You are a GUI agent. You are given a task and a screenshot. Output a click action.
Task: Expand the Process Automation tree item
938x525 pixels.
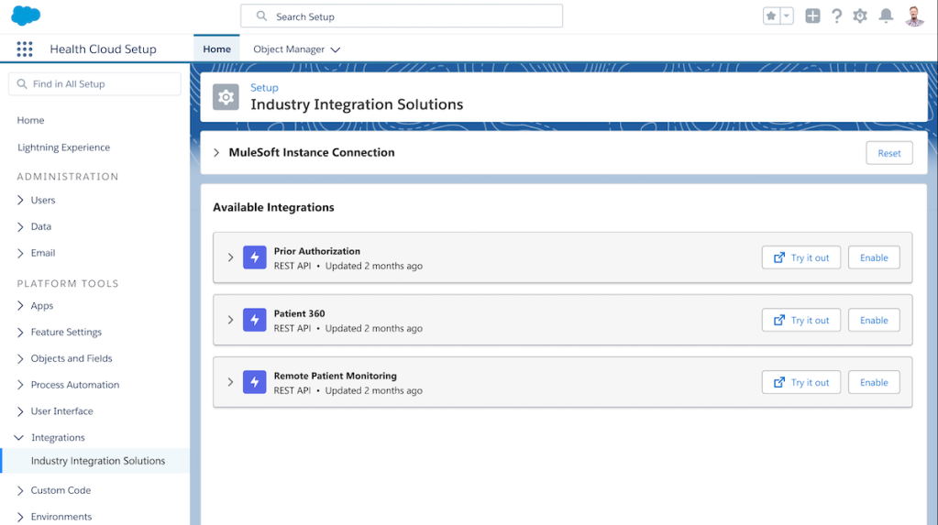(x=20, y=385)
